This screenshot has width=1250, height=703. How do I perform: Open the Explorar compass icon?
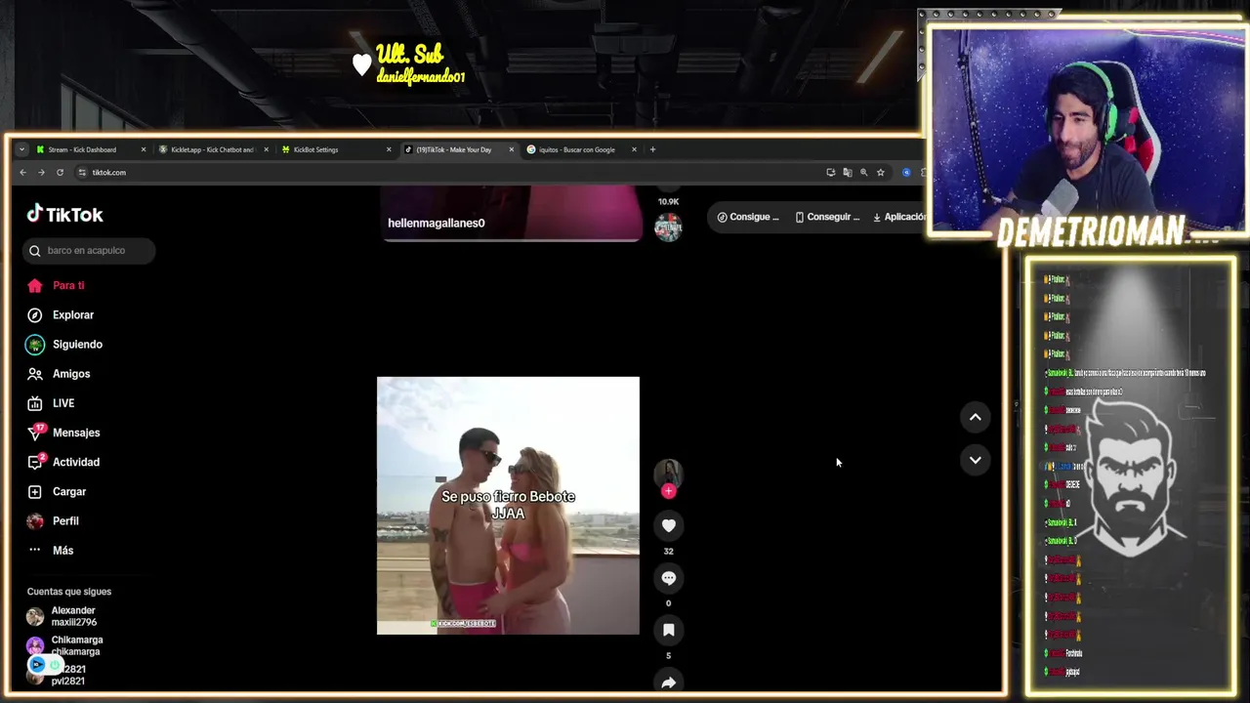coord(35,314)
